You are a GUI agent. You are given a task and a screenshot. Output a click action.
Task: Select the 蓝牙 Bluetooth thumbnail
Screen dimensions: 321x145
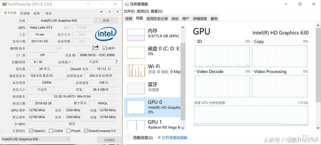point(136,88)
